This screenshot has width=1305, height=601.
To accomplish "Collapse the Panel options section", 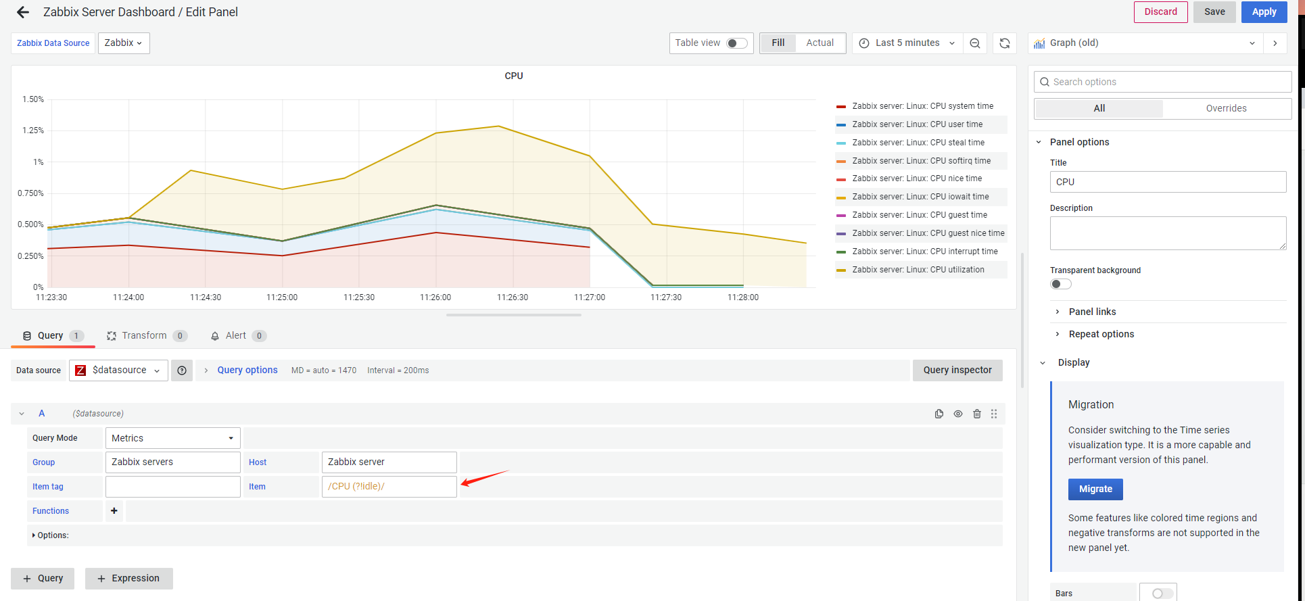I will tap(1039, 143).
